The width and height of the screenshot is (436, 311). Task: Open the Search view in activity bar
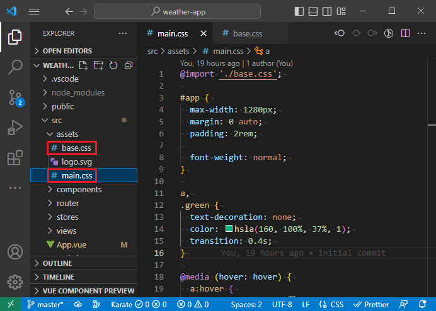click(14, 67)
